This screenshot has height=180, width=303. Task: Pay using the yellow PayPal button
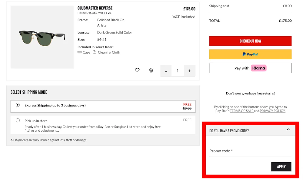click(250, 54)
